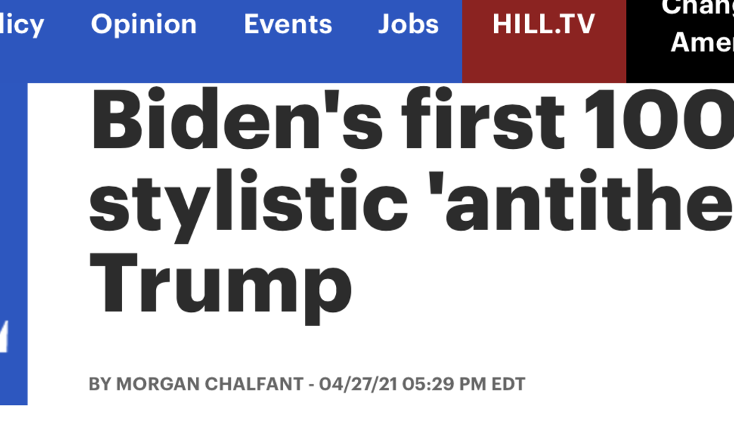Click the 04/27/21 05:29 PM EDT timestamp
734x425 pixels.
[x=422, y=385]
